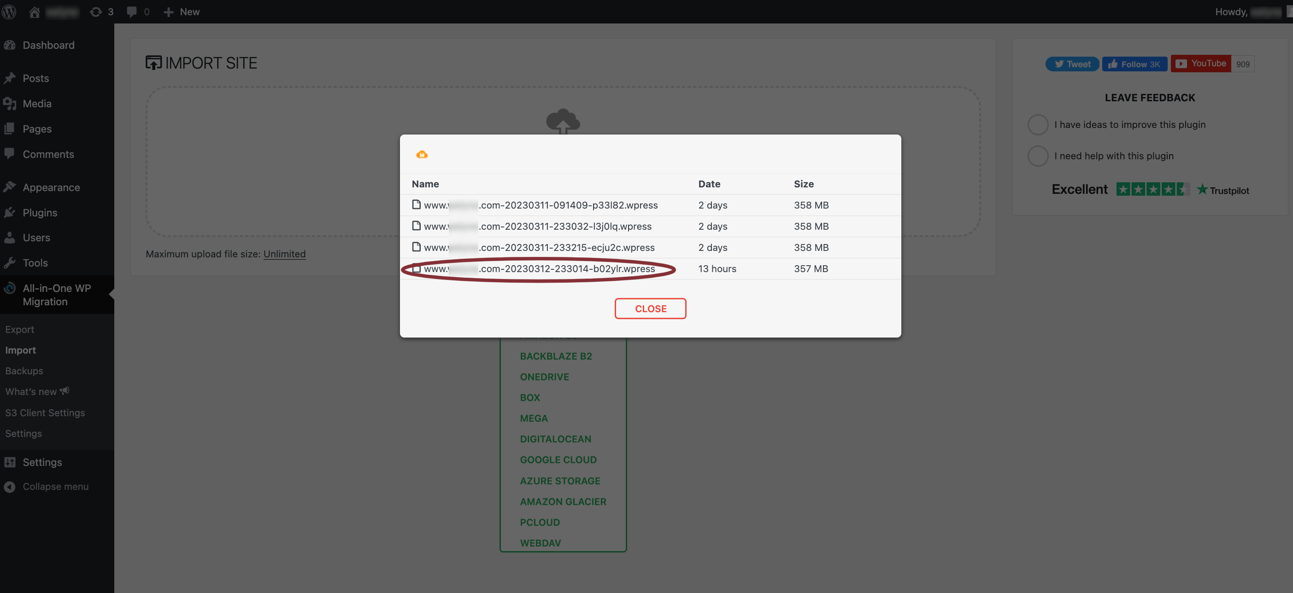Expand the DIGITALOCEAN storage option
1293x593 pixels.
pos(556,439)
